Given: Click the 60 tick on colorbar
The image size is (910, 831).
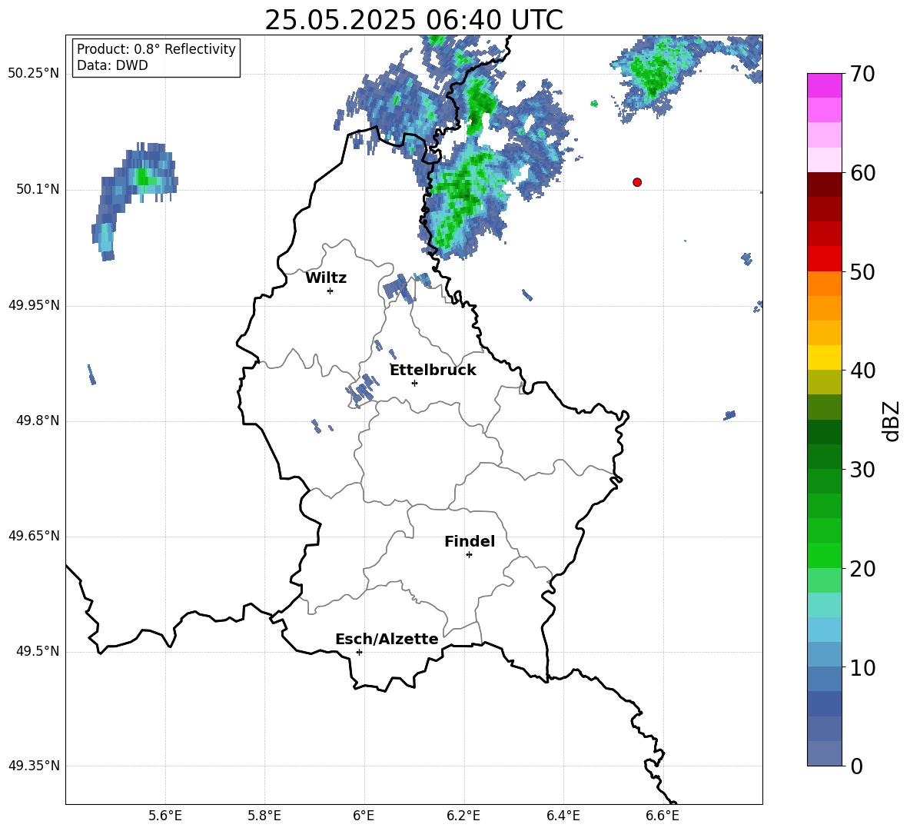Looking at the screenshot, I should coord(862,173).
